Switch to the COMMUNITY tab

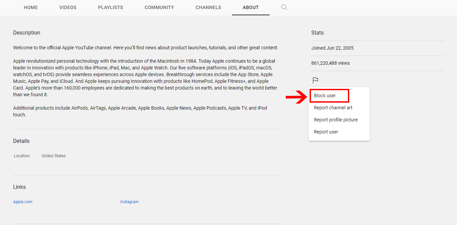click(159, 7)
